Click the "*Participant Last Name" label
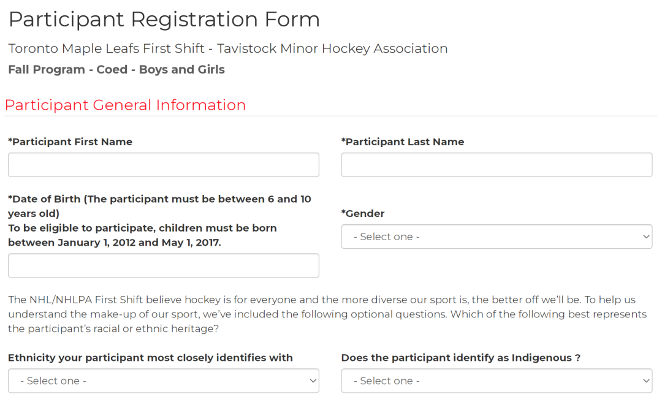Screen dimensions: 662x405 coord(403,142)
